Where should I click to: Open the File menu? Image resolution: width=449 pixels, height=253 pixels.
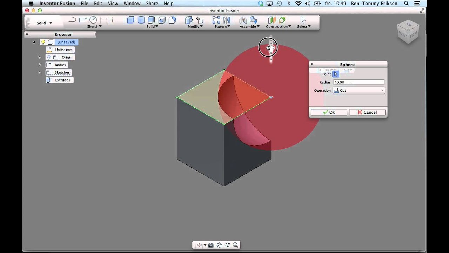coord(85,4)
